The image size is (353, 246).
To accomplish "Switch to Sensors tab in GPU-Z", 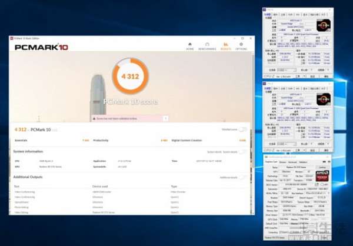I will [x=282, y=162].
